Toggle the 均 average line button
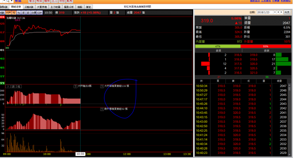The width and height of the screenshot is (293, 158). point(14,13)
